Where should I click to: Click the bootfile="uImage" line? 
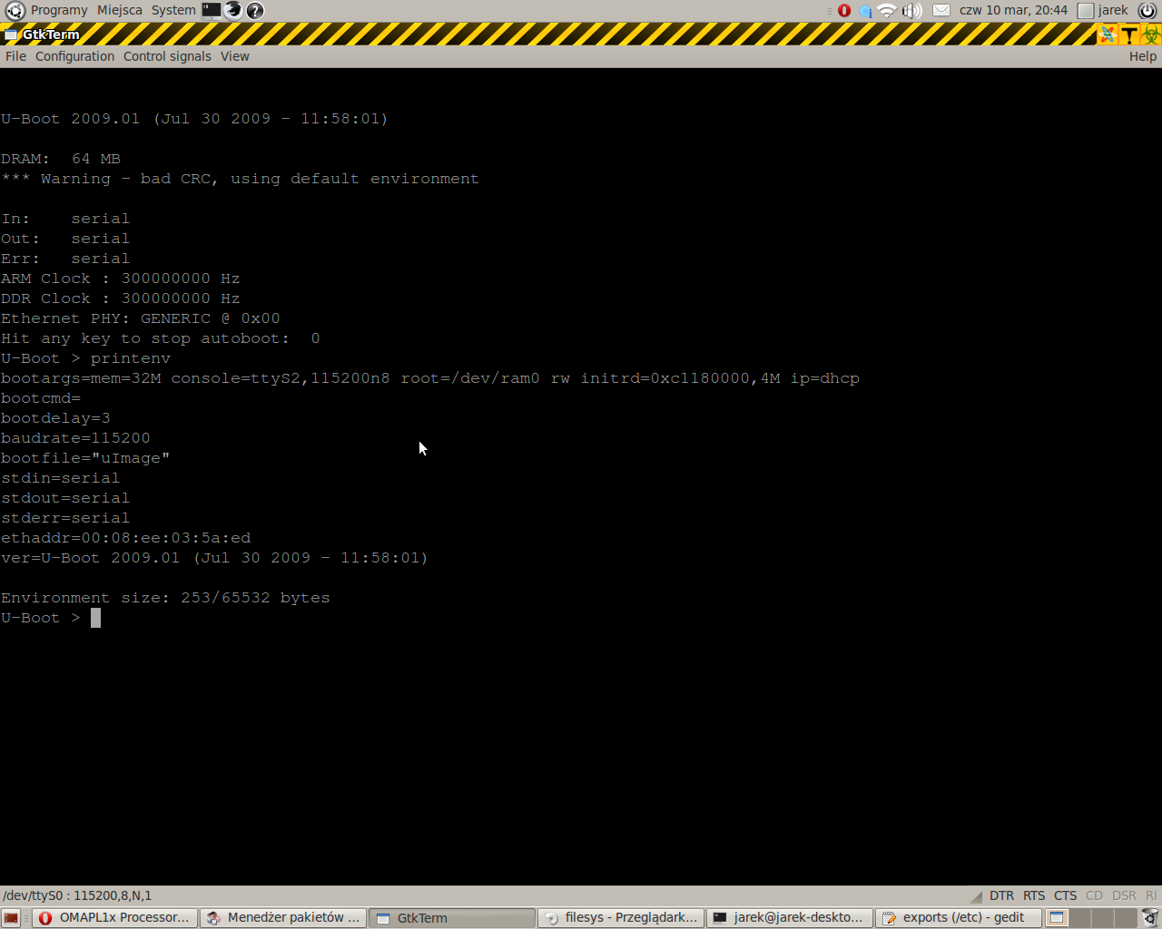(x=85, y=458)
